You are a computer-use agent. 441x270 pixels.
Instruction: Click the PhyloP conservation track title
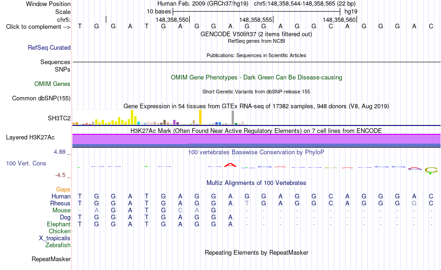pos(256,152)
